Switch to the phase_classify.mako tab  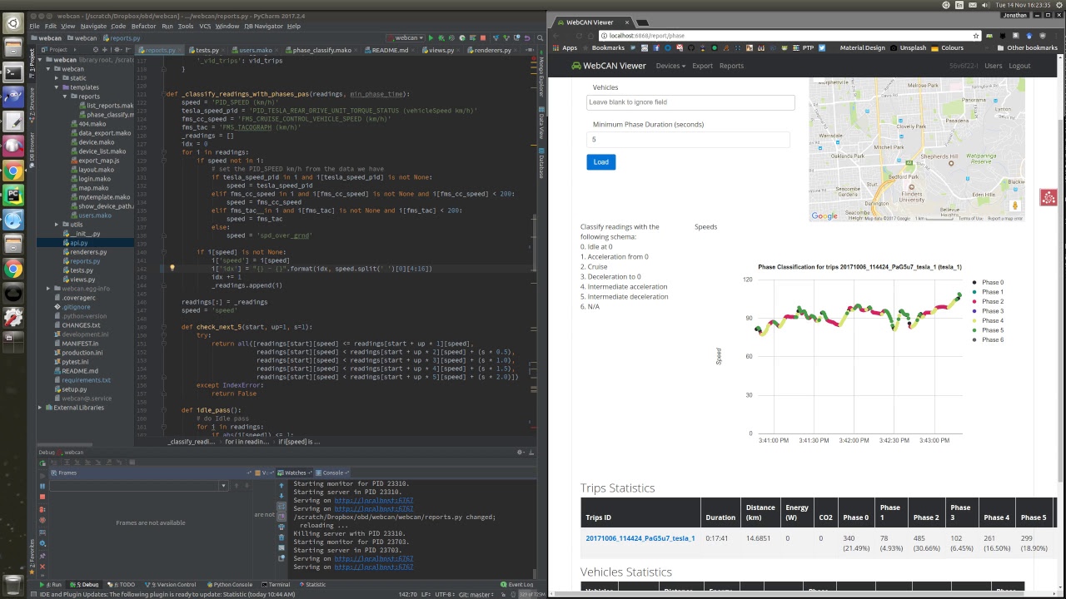[321, 50]
